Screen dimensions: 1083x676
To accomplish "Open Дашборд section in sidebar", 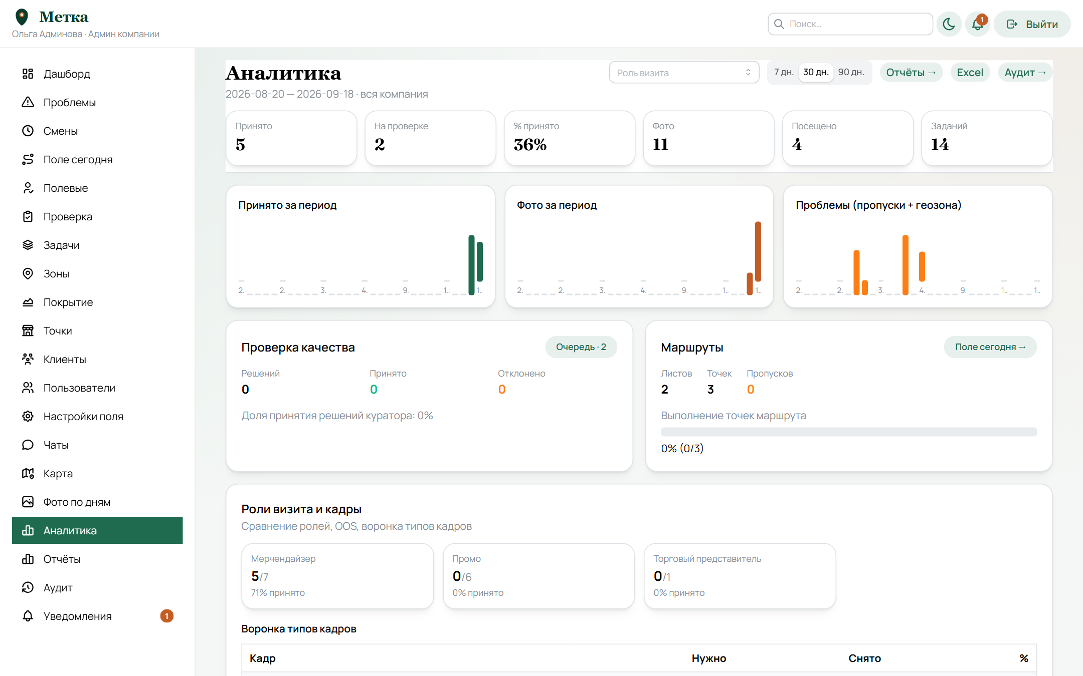I will pos(97,74).
